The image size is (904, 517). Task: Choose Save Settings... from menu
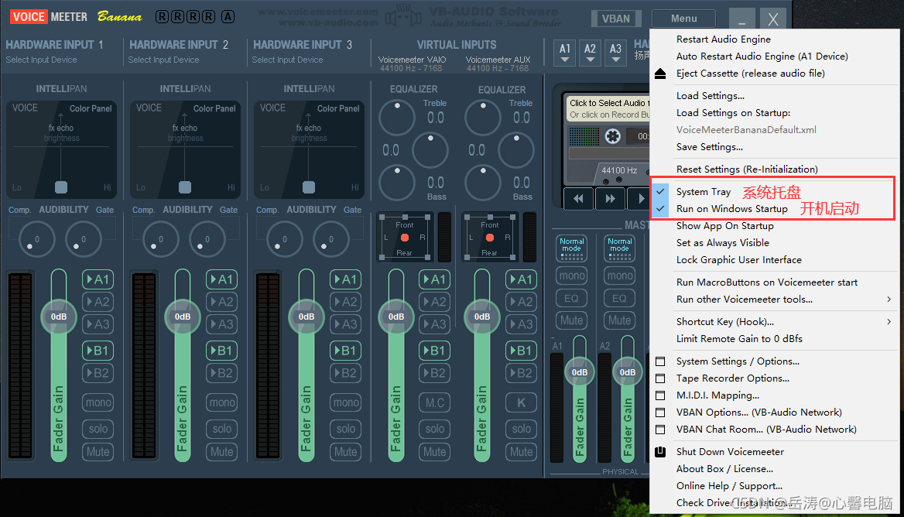pos(710,147)
